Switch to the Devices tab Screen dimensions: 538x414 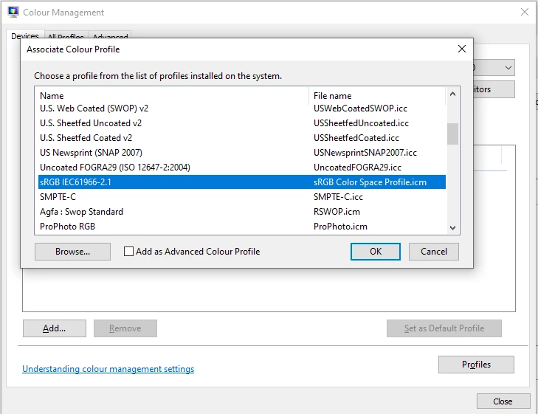25,35
